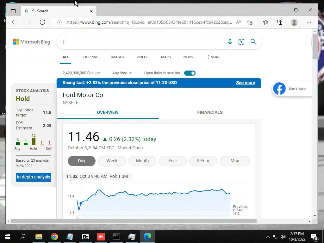The width and height of the screenshot is (324, 243).
Task: Select the Week chart range
Action: point(112,161)
